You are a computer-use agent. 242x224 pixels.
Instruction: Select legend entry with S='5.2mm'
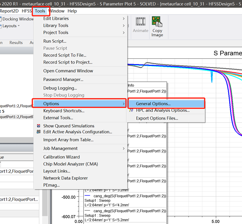click(125, 215)
